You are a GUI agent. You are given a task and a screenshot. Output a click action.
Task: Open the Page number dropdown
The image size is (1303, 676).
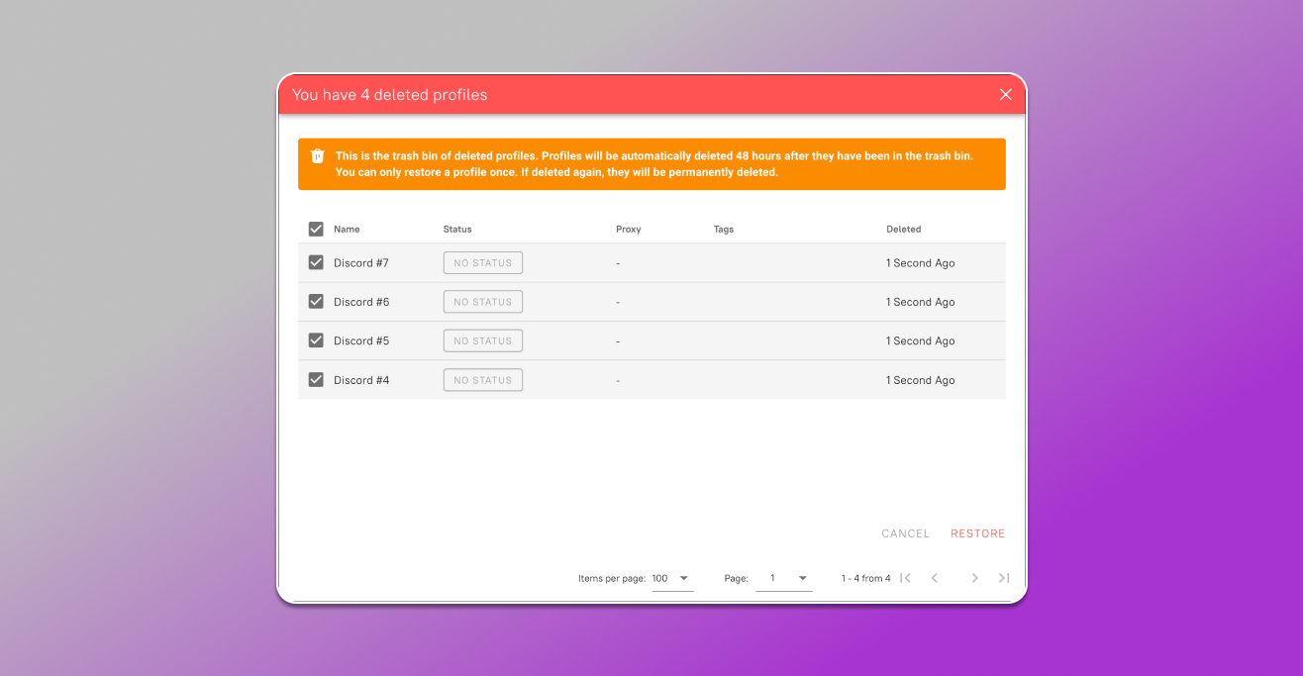(x=783, y=578)
